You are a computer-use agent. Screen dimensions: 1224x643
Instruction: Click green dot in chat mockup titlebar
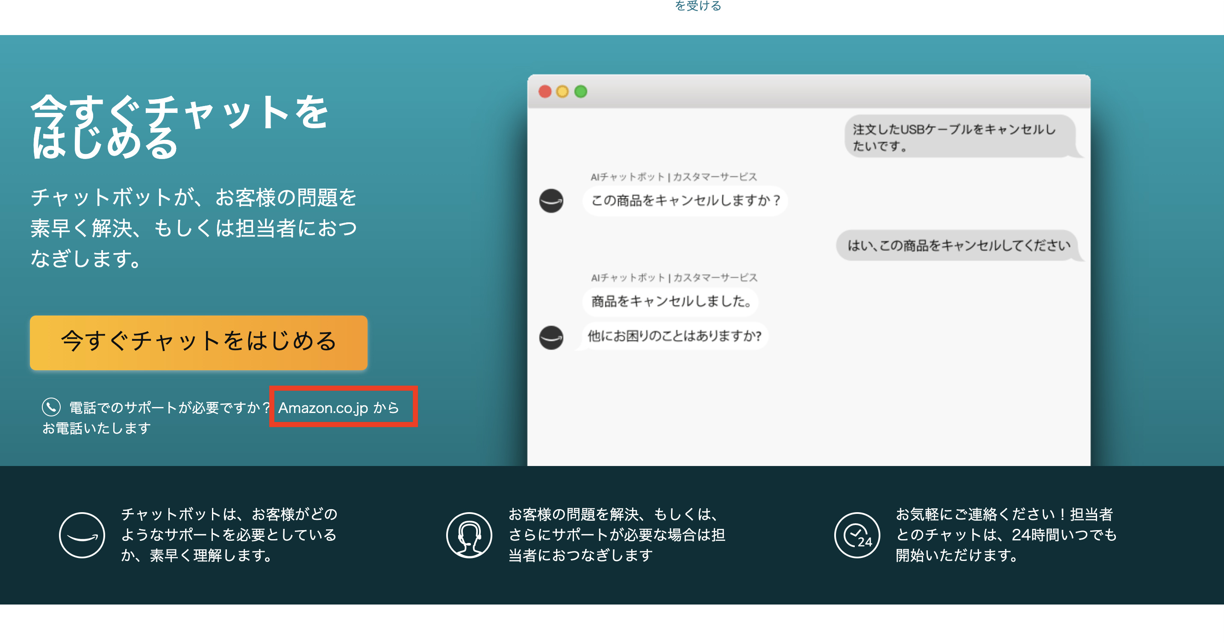click(x=581, y=91)
